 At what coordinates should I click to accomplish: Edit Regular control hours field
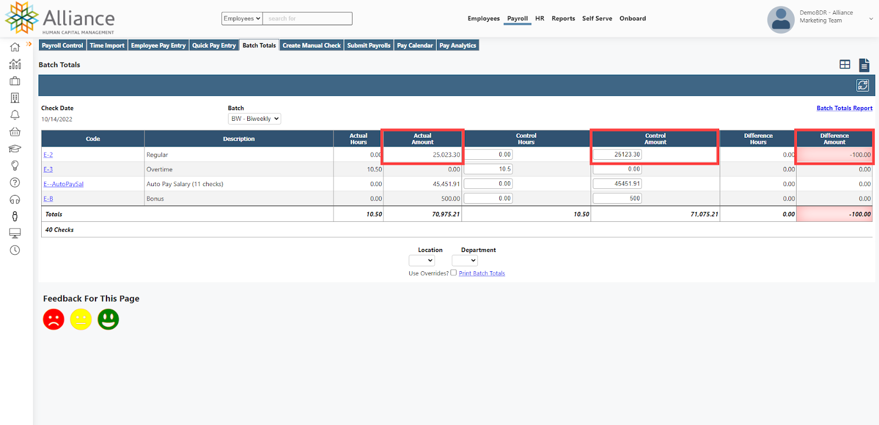coord(488,154)
